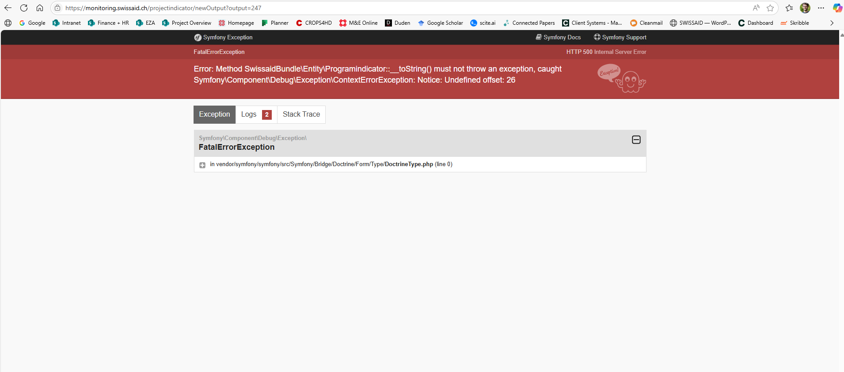Expand DoctrineType.php trace line plus icon

click(x=202, y=165)
